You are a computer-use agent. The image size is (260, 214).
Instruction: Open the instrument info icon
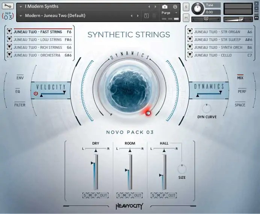175,7
